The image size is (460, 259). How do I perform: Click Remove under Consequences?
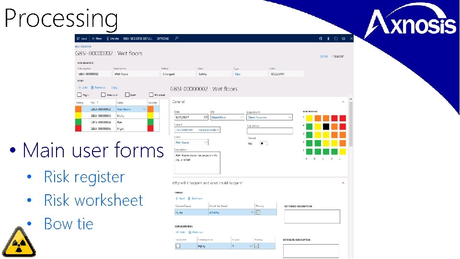coord(196,232)
